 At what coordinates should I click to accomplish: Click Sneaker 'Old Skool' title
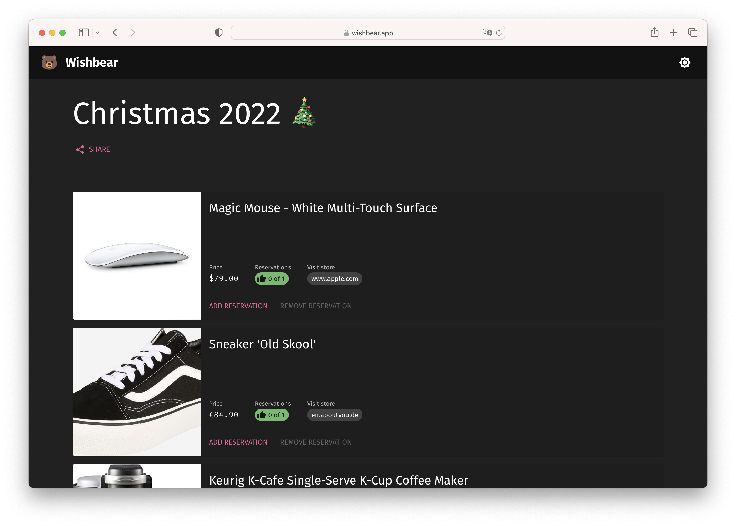pos(262,344)
